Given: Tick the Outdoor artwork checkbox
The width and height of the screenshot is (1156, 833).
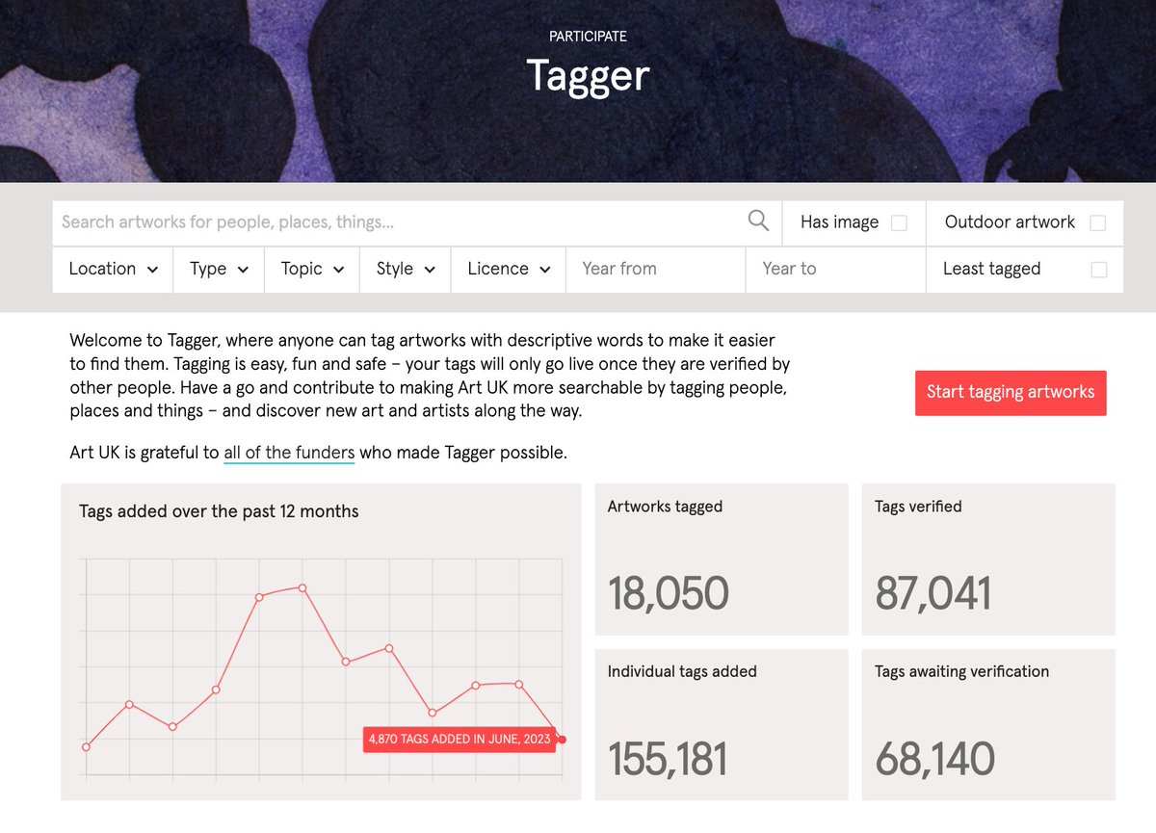Looking at the screenshot, I should click(1097, 223).
